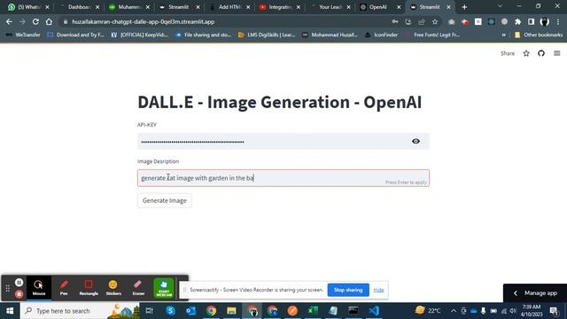The height and width of the screenshot is (319, 567).
Task: Open the Windows Start menu
Action: (x=10, y=311)
